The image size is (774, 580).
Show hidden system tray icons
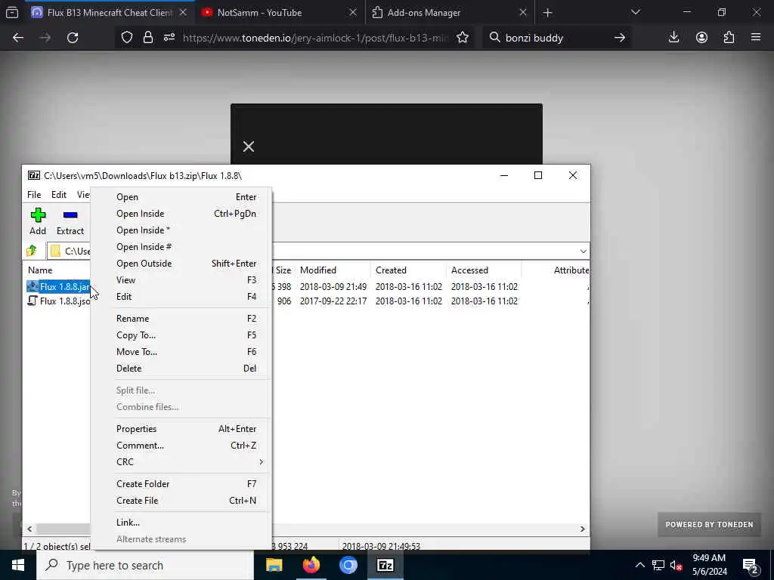click(x=639, y=565)
